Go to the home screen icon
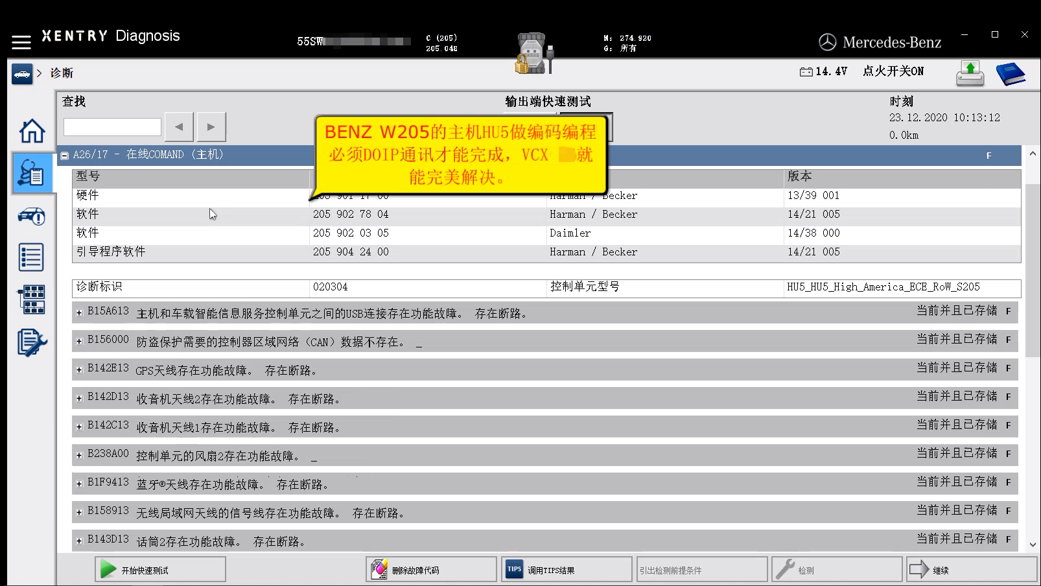Image resolution: width=1041 pixels, height=586 pixels. [x=32, y=131]
